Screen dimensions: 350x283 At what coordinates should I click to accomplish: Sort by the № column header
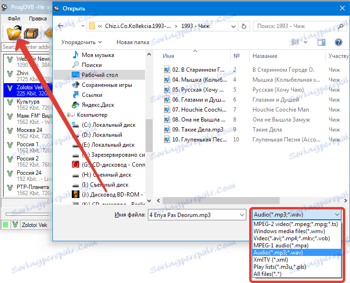[x=236, y=56]
